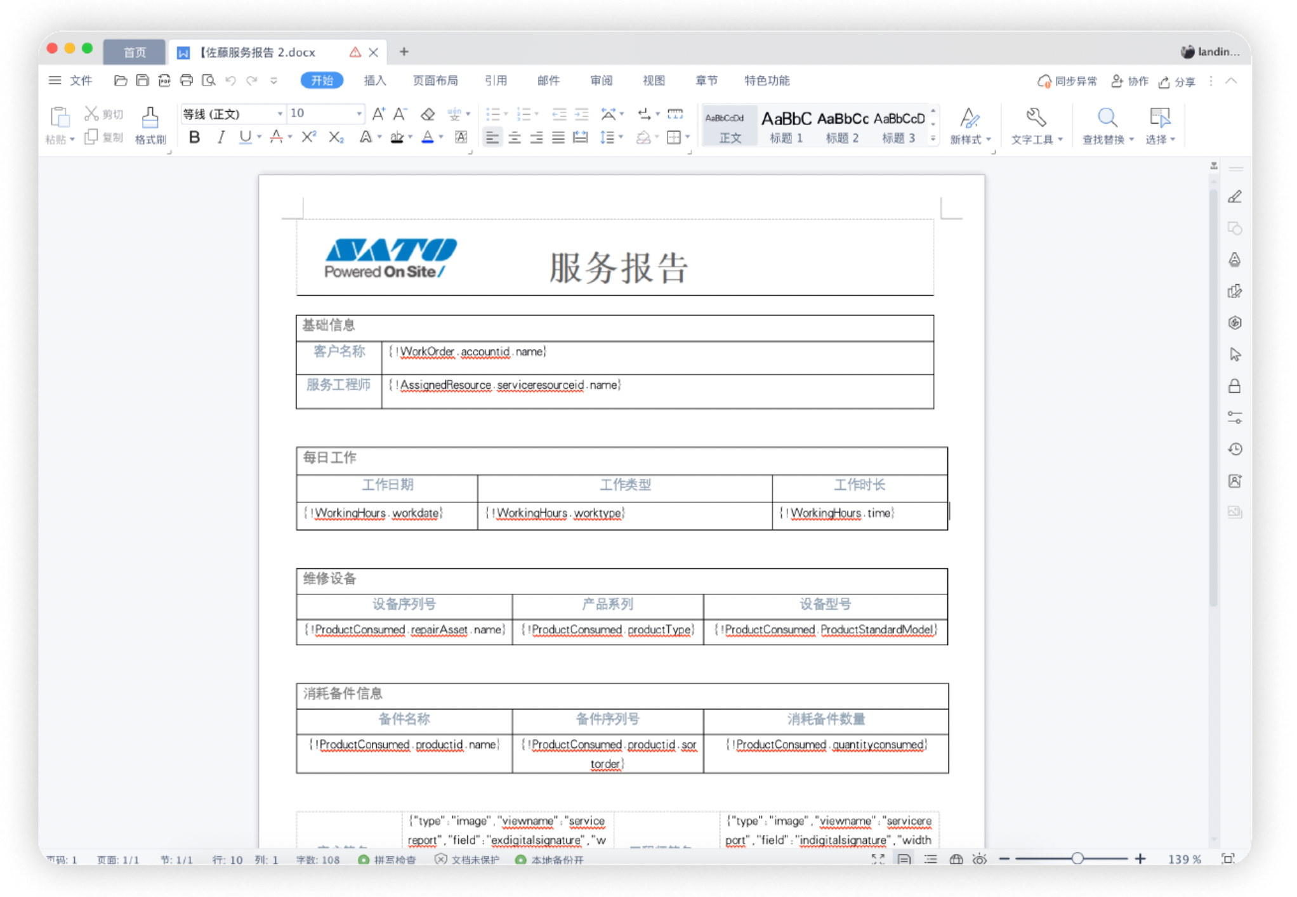The height and width of the screenshot is (897, 1297).
Task: Click the superscript icon
Action: coord(308,137)
